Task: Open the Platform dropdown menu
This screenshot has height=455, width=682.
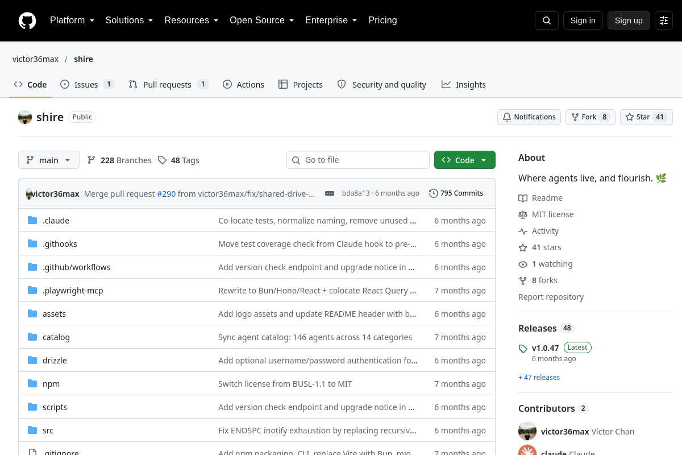Action: click(x=72, y=20)
